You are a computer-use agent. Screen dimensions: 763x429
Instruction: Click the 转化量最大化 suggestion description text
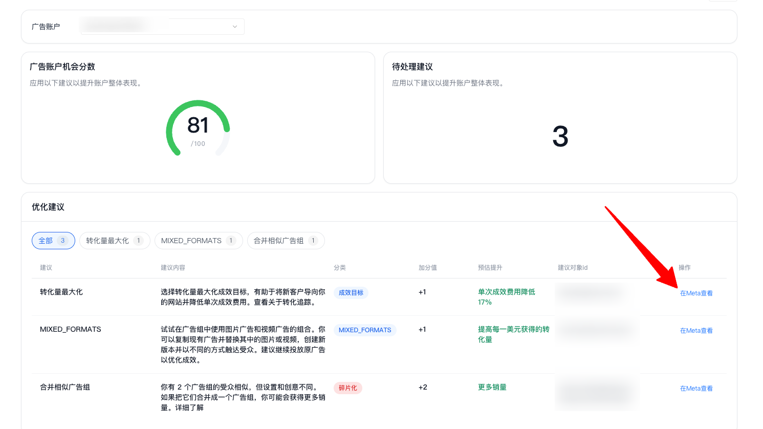[x=243, y=297]
